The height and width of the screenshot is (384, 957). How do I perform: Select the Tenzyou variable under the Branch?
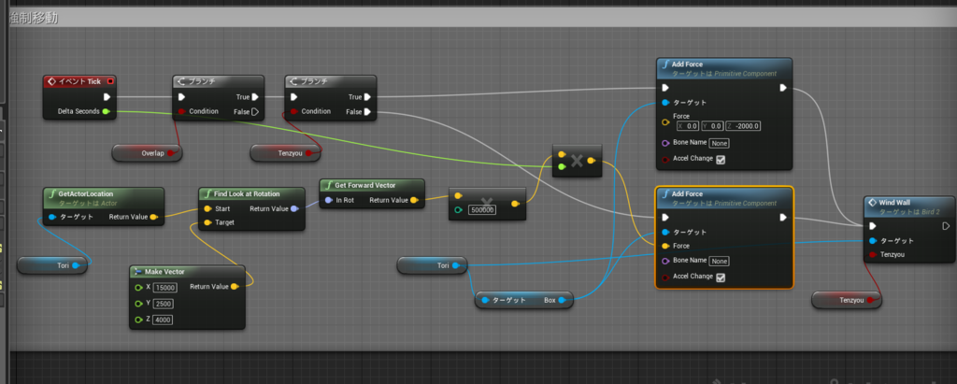click(286, 153)
